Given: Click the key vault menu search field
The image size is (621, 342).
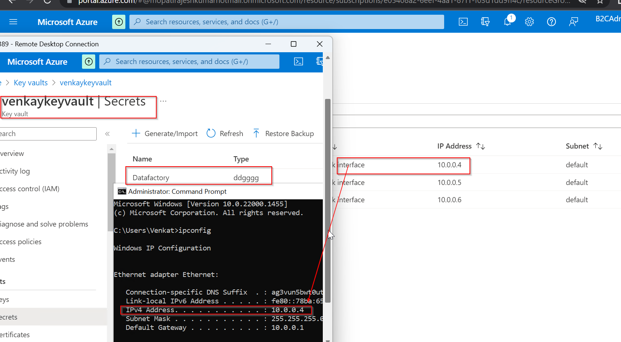Looking at the screenshot, I should pyautogui.click(x=48, y=134).
